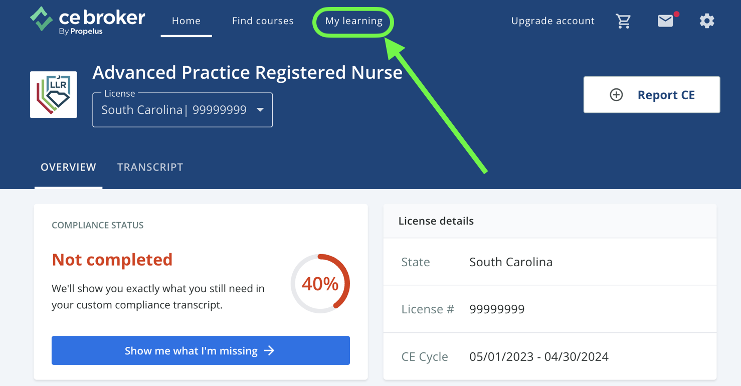
Task: Expand the License selector chevron
Action: (x=260, y=110)
